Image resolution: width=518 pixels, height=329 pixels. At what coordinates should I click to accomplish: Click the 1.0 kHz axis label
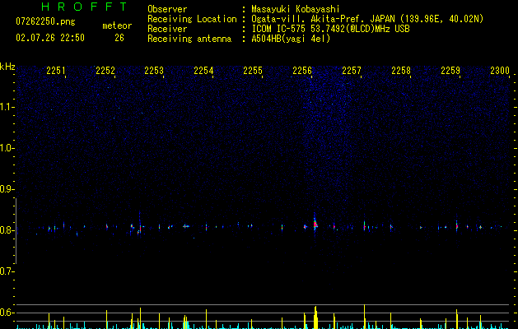tap(7, 148)
